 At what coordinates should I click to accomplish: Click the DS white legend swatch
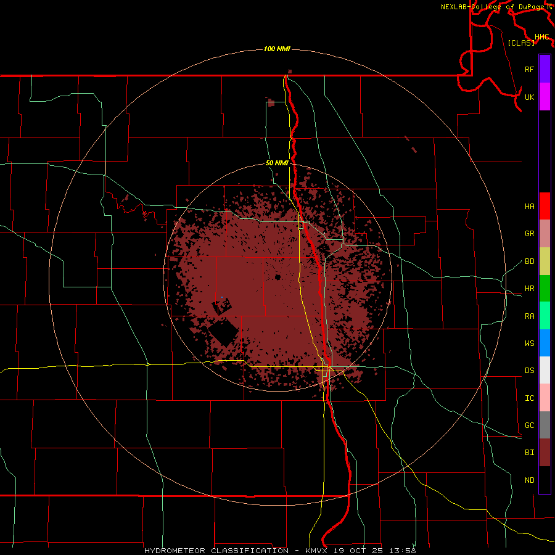click(545, 370)
